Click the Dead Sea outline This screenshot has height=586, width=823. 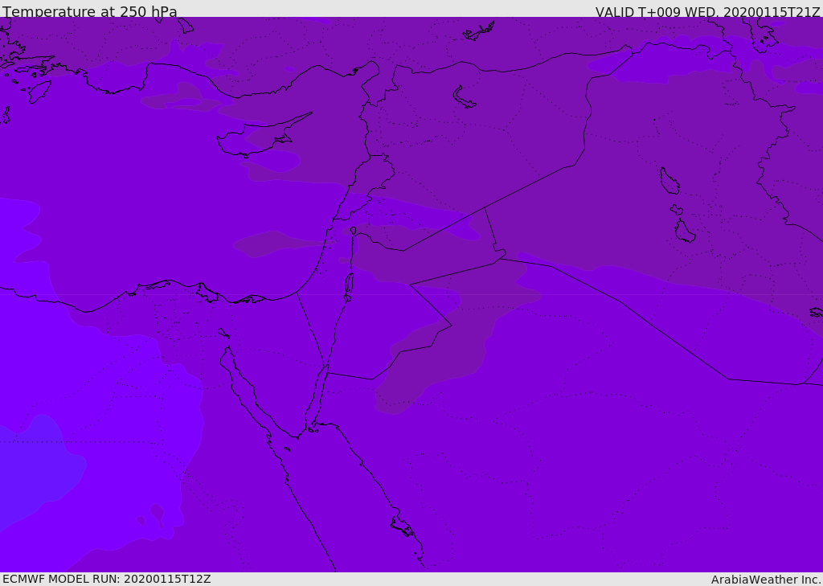coord(349,284)
